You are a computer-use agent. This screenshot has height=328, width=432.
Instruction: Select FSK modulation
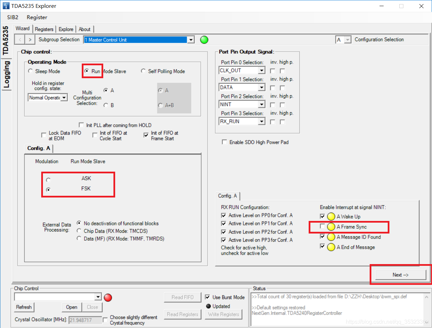[48, 190]
